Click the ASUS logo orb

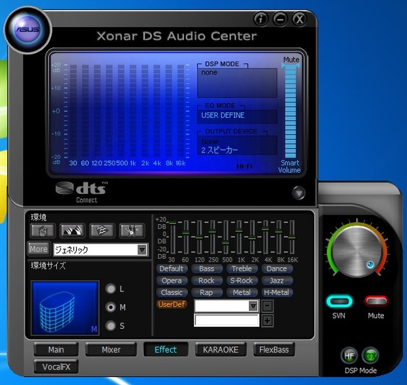click(28, 30)
